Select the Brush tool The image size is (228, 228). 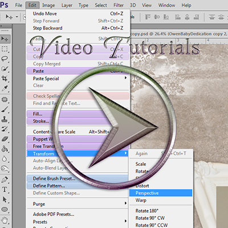click(5, 109)
